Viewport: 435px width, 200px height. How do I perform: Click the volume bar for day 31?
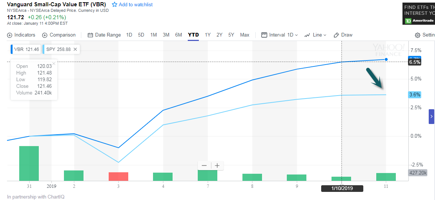(x=29, y=163)
